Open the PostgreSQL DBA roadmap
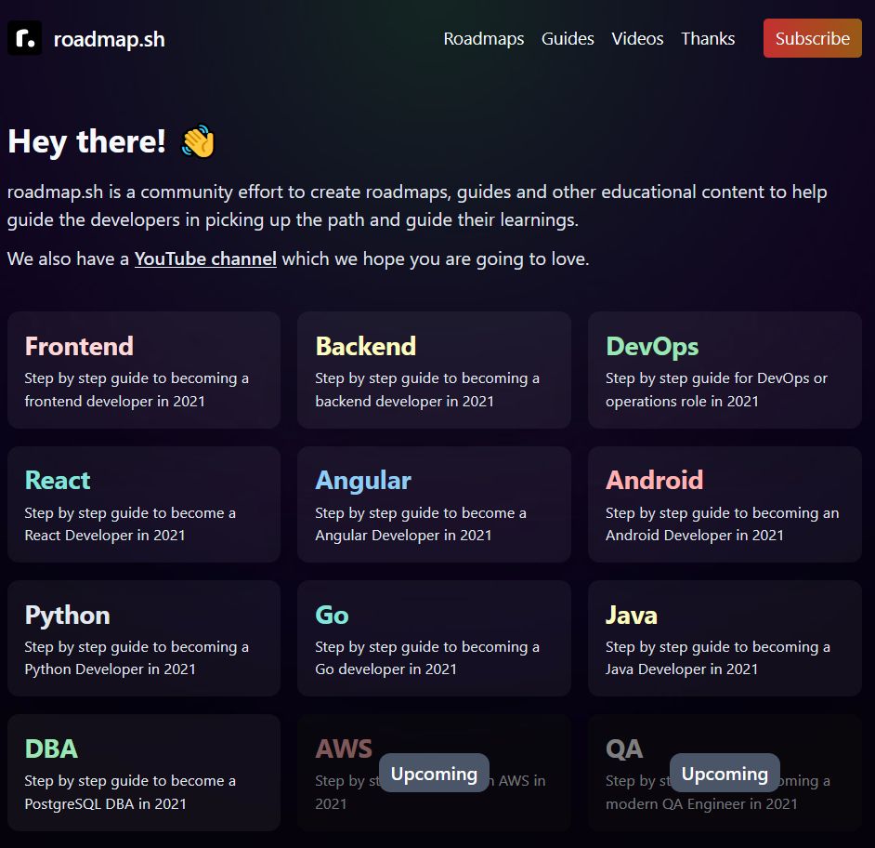The width and height of the screenshot is (875, 848). coord(143,772)
